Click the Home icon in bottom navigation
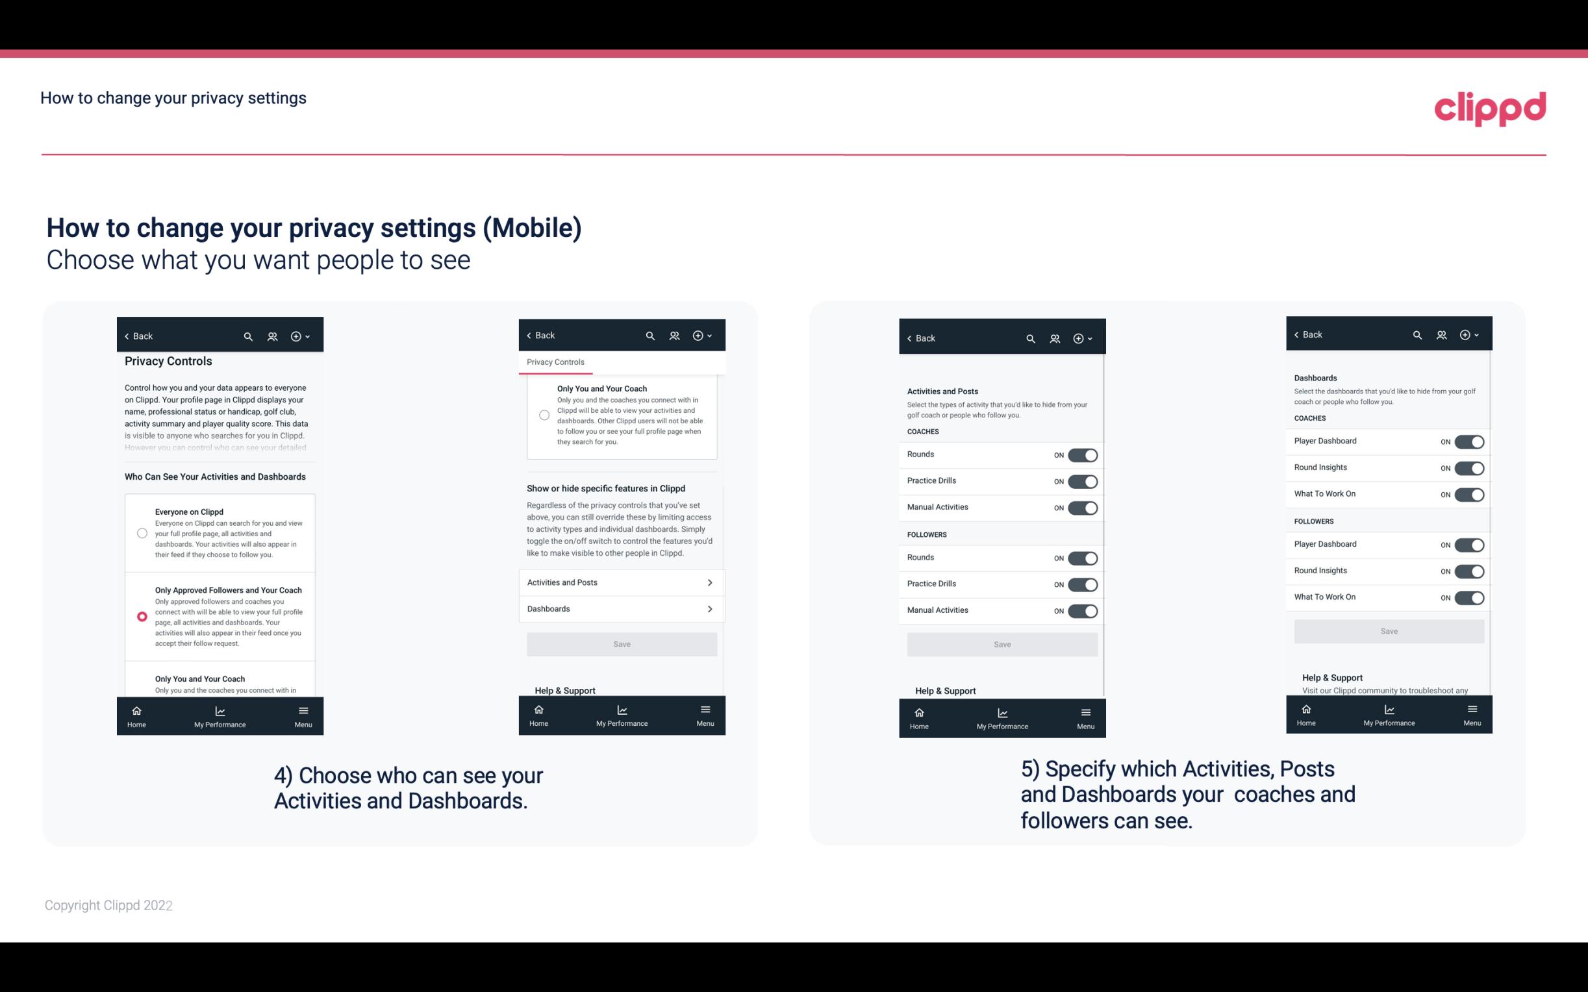The width and height of the screenshot is (1588, 992). pyautogui.click(x=136, y=710)
